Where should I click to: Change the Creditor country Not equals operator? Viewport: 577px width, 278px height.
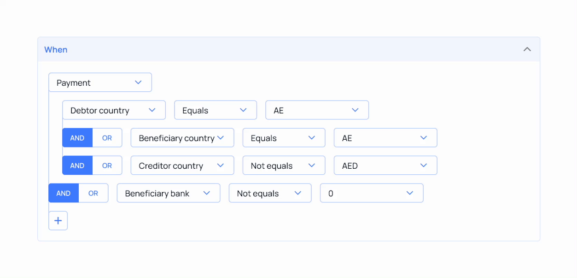point(283,166)
